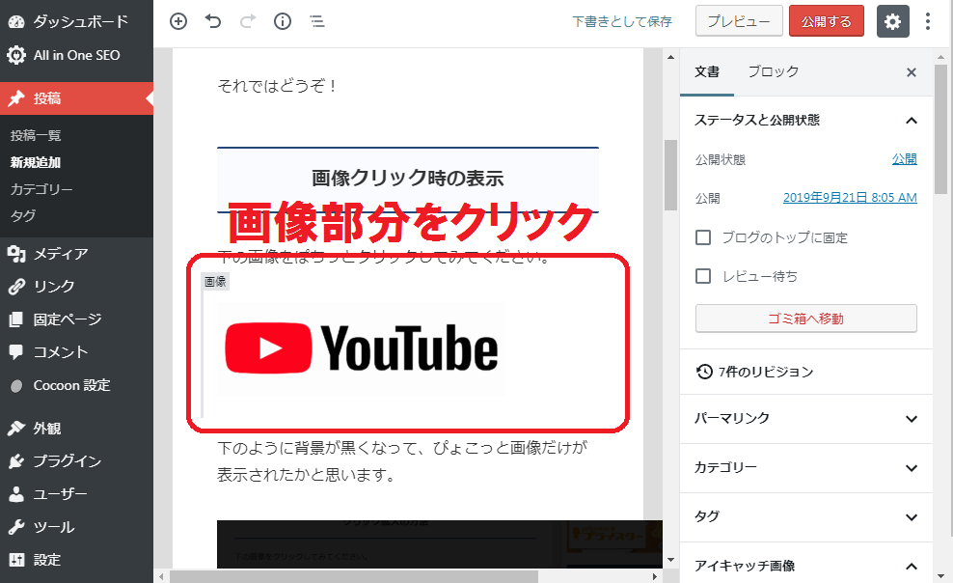Viewport: 953px width, 583px height.
Task: Toggle the settings gear sidebar
Action: pyautogui.click(x=893, y=21)
